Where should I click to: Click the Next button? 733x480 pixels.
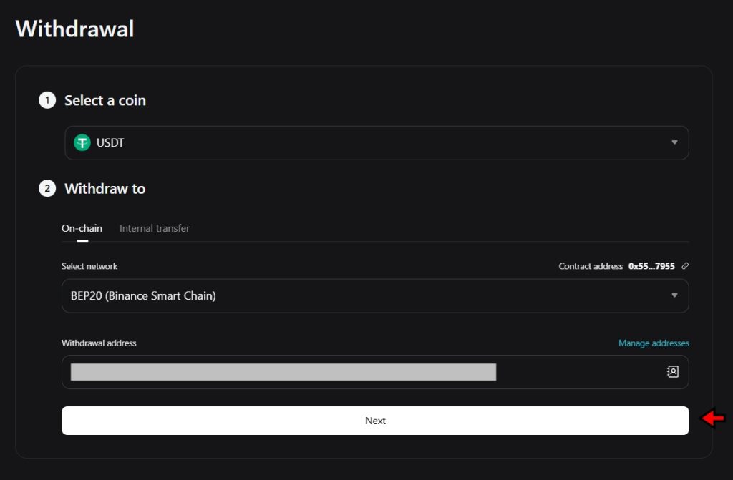(375, 421)
